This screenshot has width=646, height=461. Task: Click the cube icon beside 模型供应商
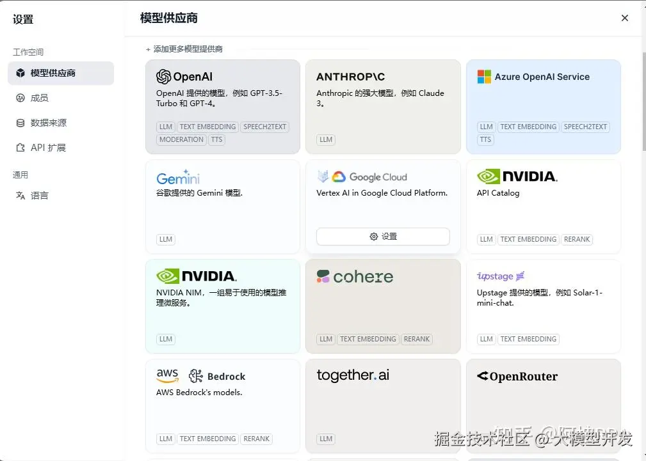coord(20,73)
